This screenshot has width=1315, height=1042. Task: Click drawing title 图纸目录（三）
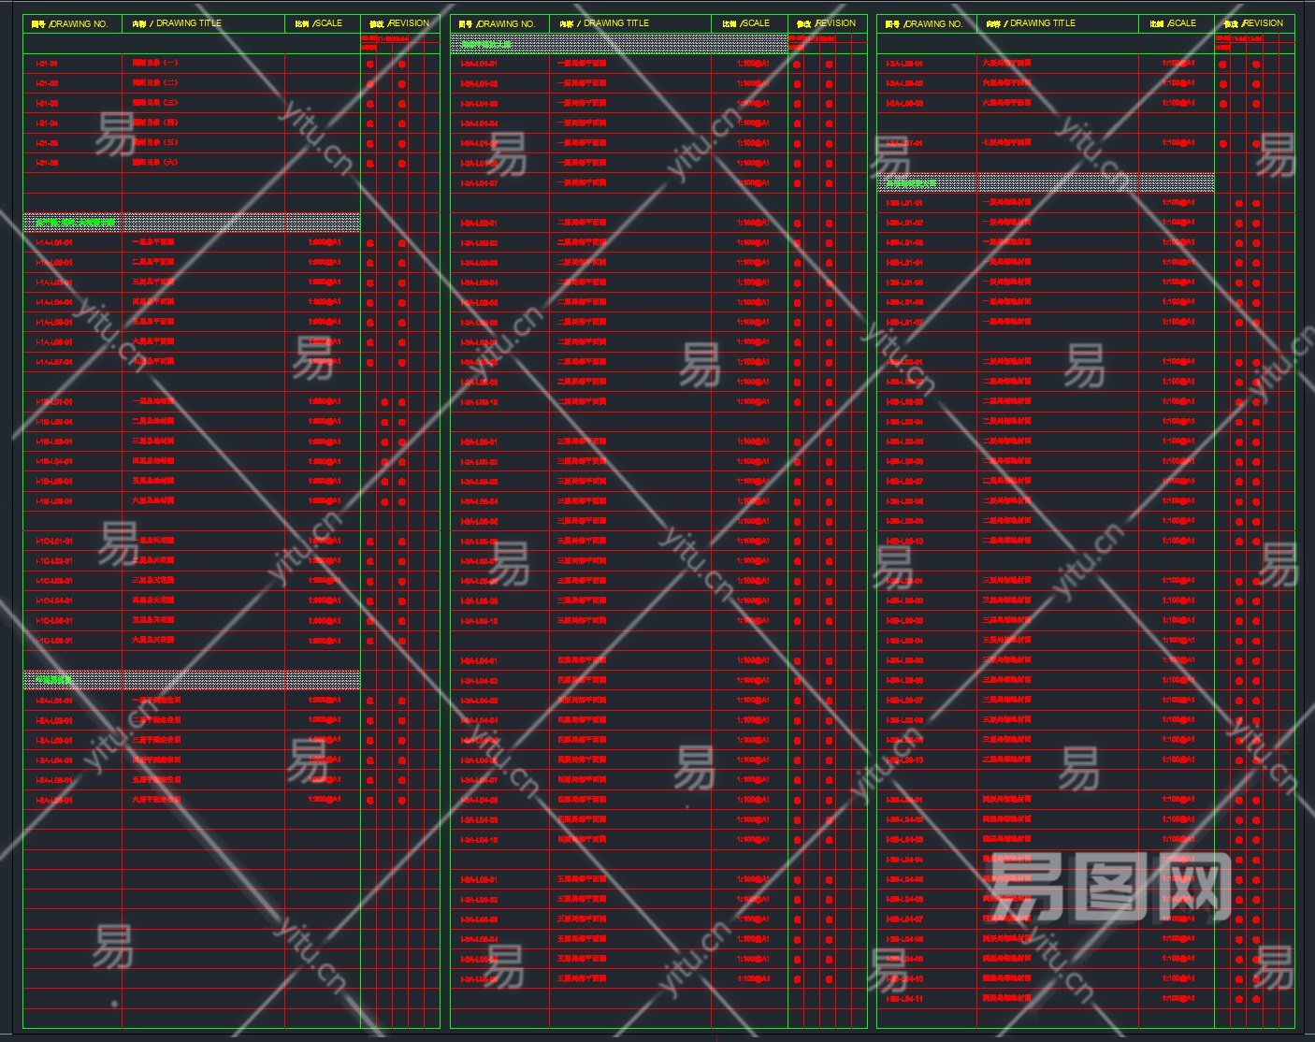[155, 103]
